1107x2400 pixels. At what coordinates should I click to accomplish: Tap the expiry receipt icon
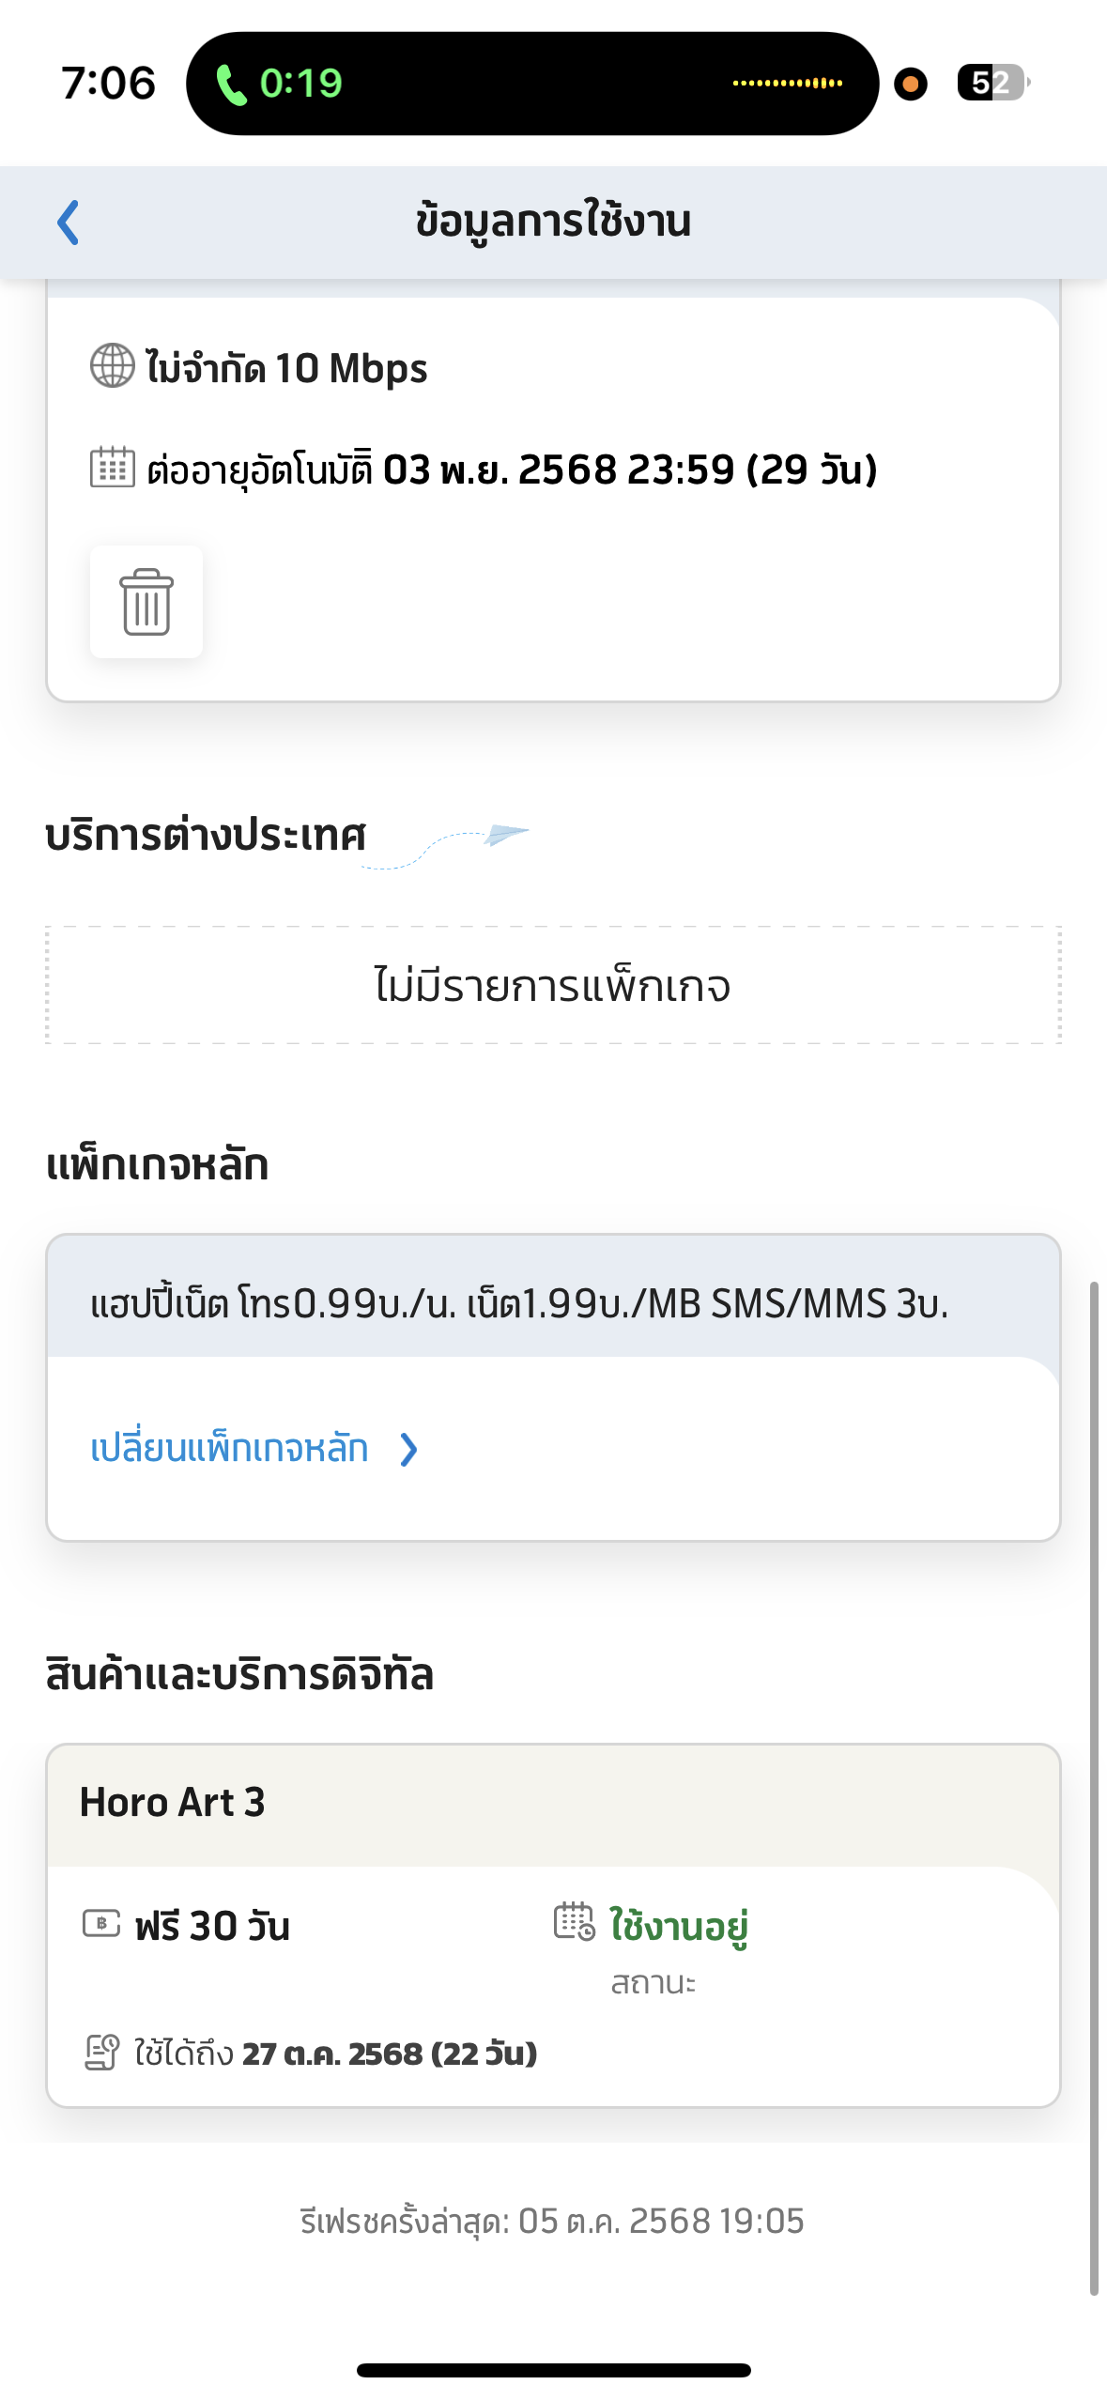pos(102,2053)
